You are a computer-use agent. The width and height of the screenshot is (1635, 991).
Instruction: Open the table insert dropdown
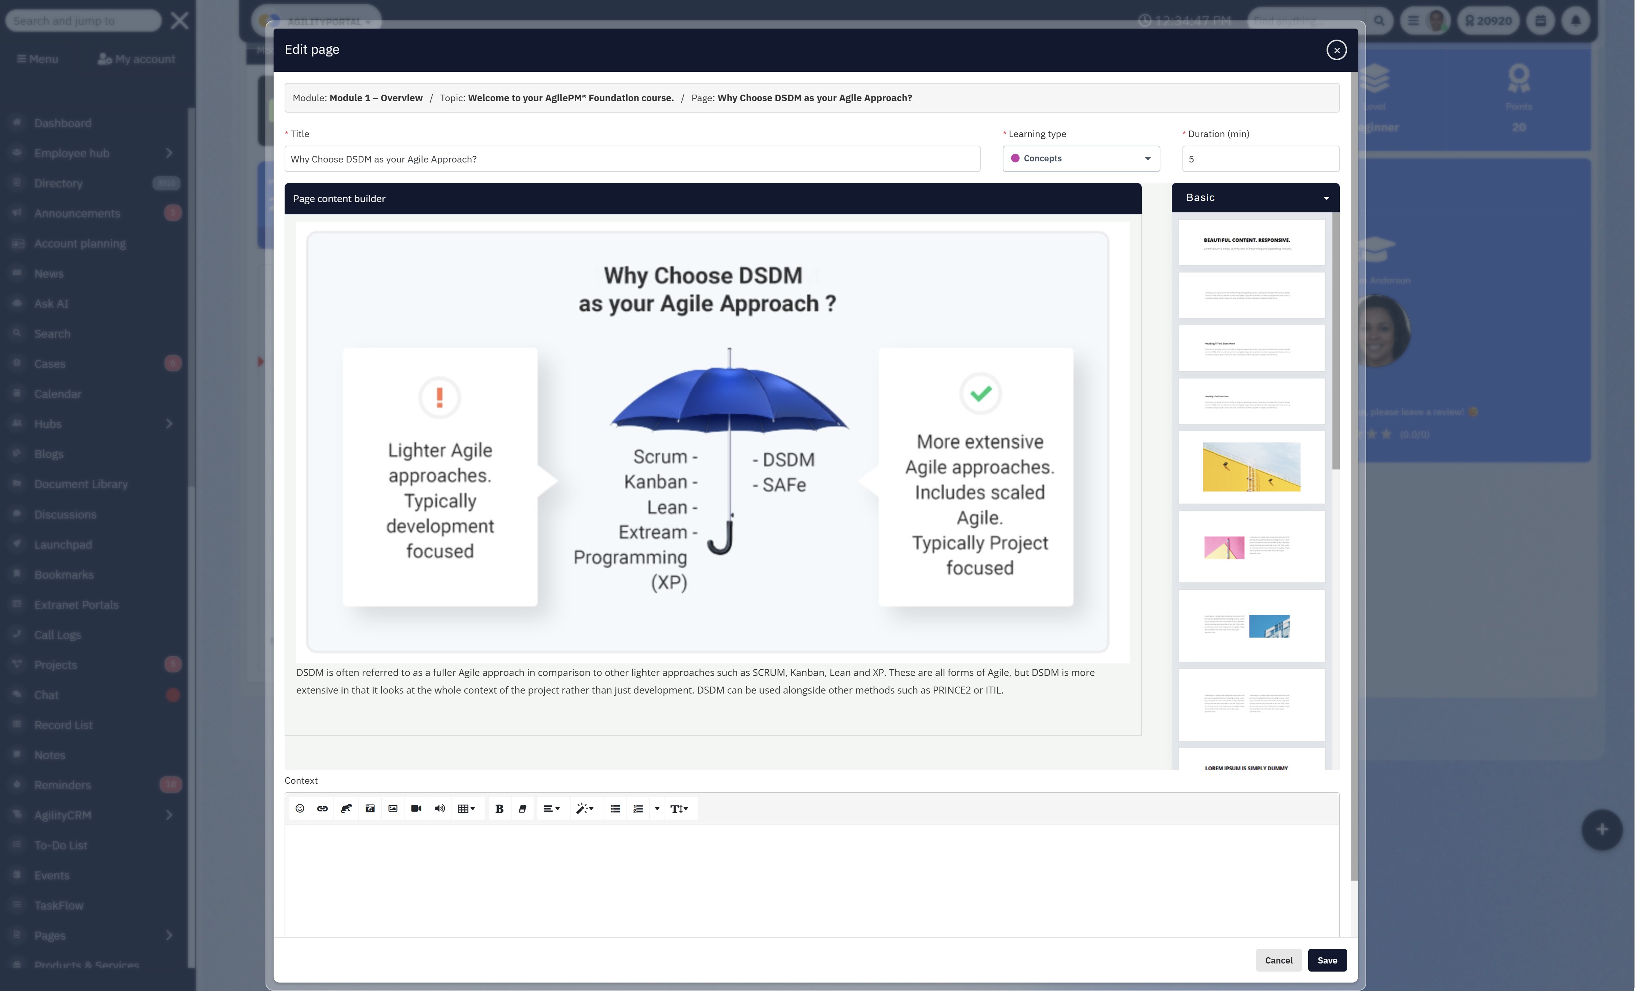coord(467,808)
